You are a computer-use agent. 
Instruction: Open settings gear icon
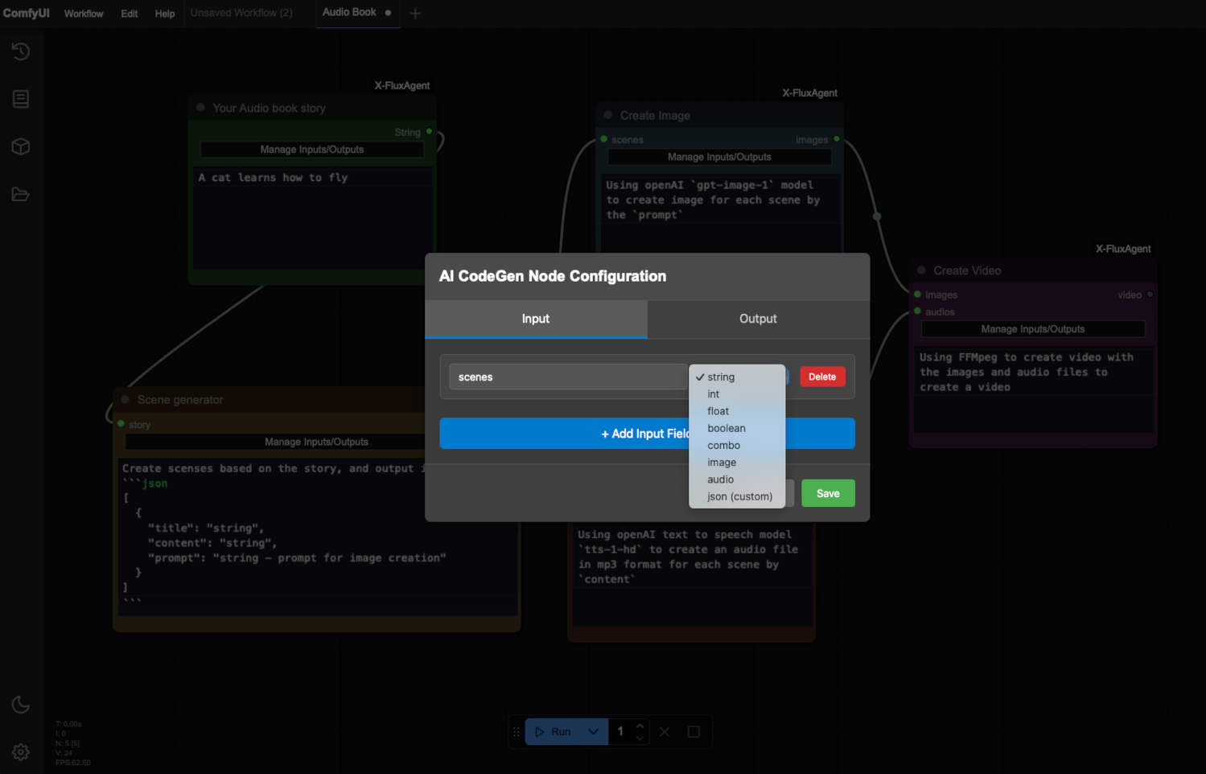pos(21,752)
